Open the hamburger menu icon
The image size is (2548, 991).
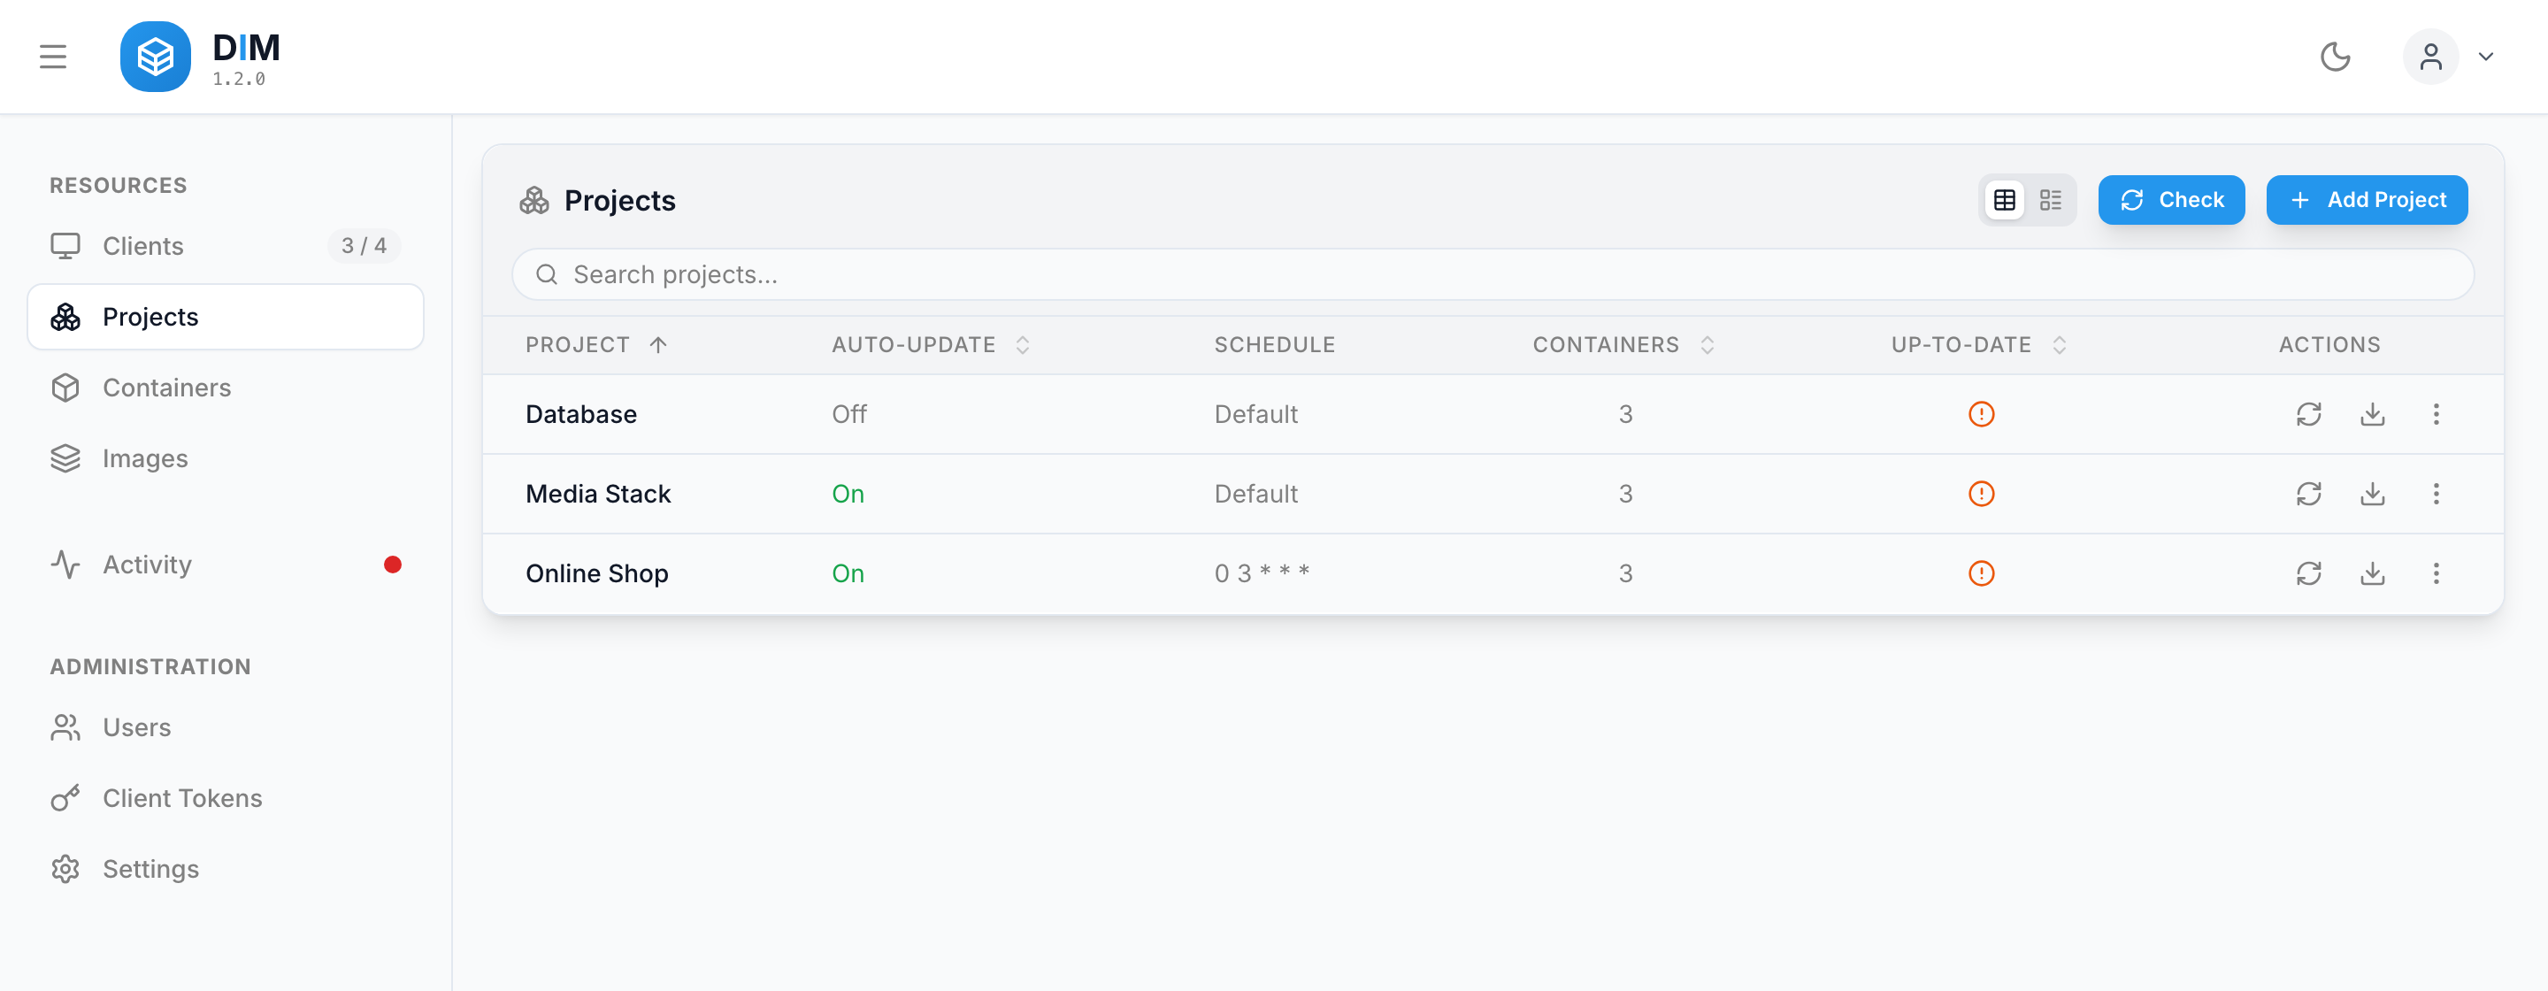53,57
